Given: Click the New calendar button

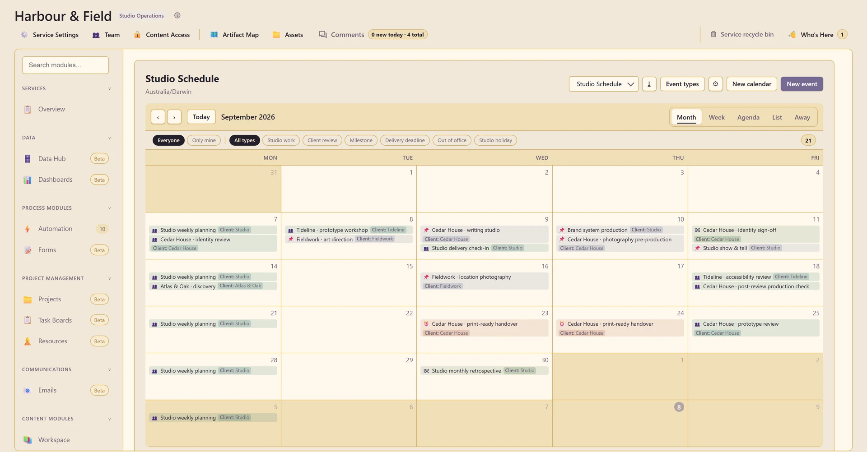Looking at the screenshot, I should coord(752,84).
